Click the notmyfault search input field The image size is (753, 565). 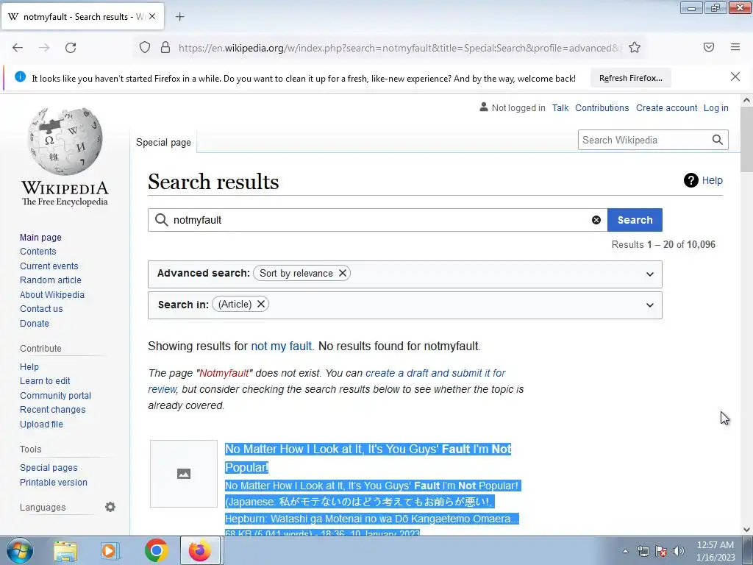[377, 220]
